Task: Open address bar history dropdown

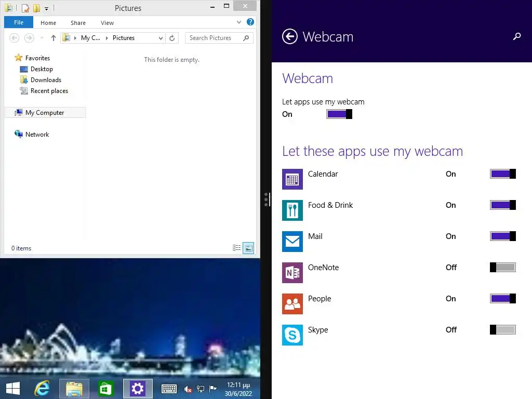Action: (161, 38)
